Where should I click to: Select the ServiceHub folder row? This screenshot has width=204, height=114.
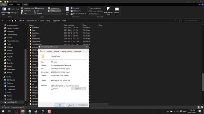(x=36, y=41)
